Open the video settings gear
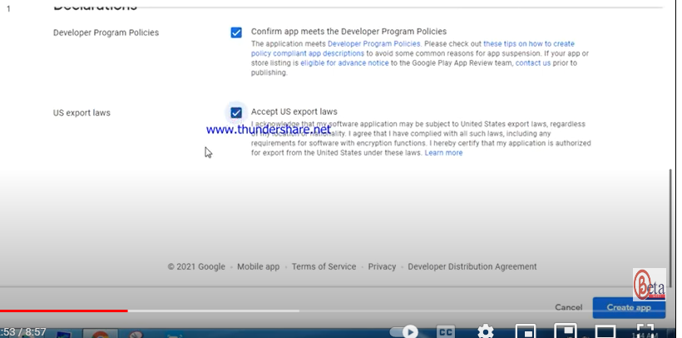Viewport: 682px width, 338px height. (x=486, y=331)
